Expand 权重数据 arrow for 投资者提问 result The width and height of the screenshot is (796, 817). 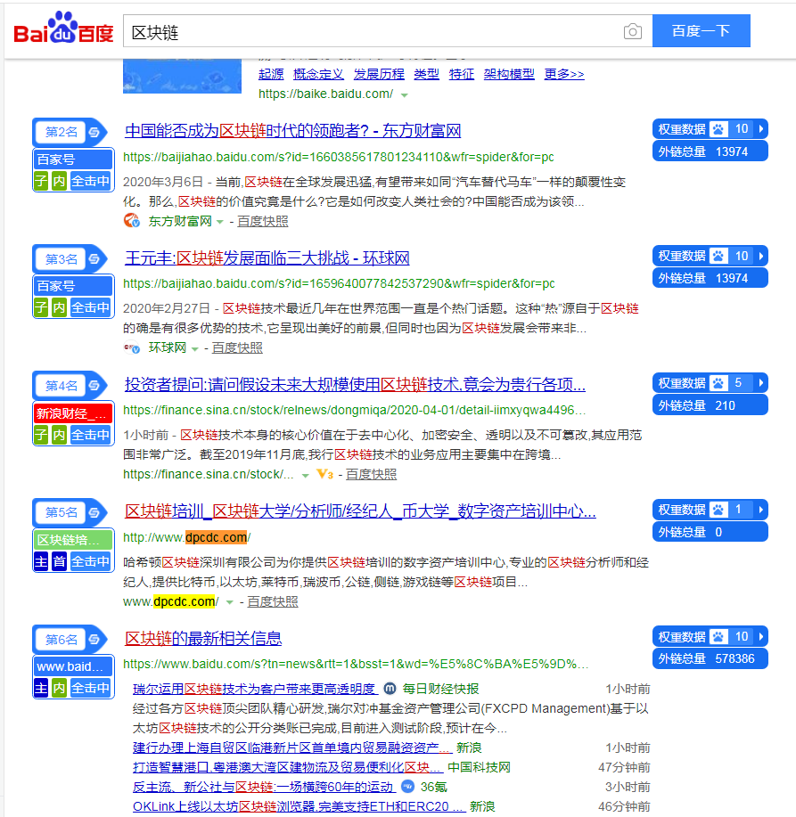761,383
